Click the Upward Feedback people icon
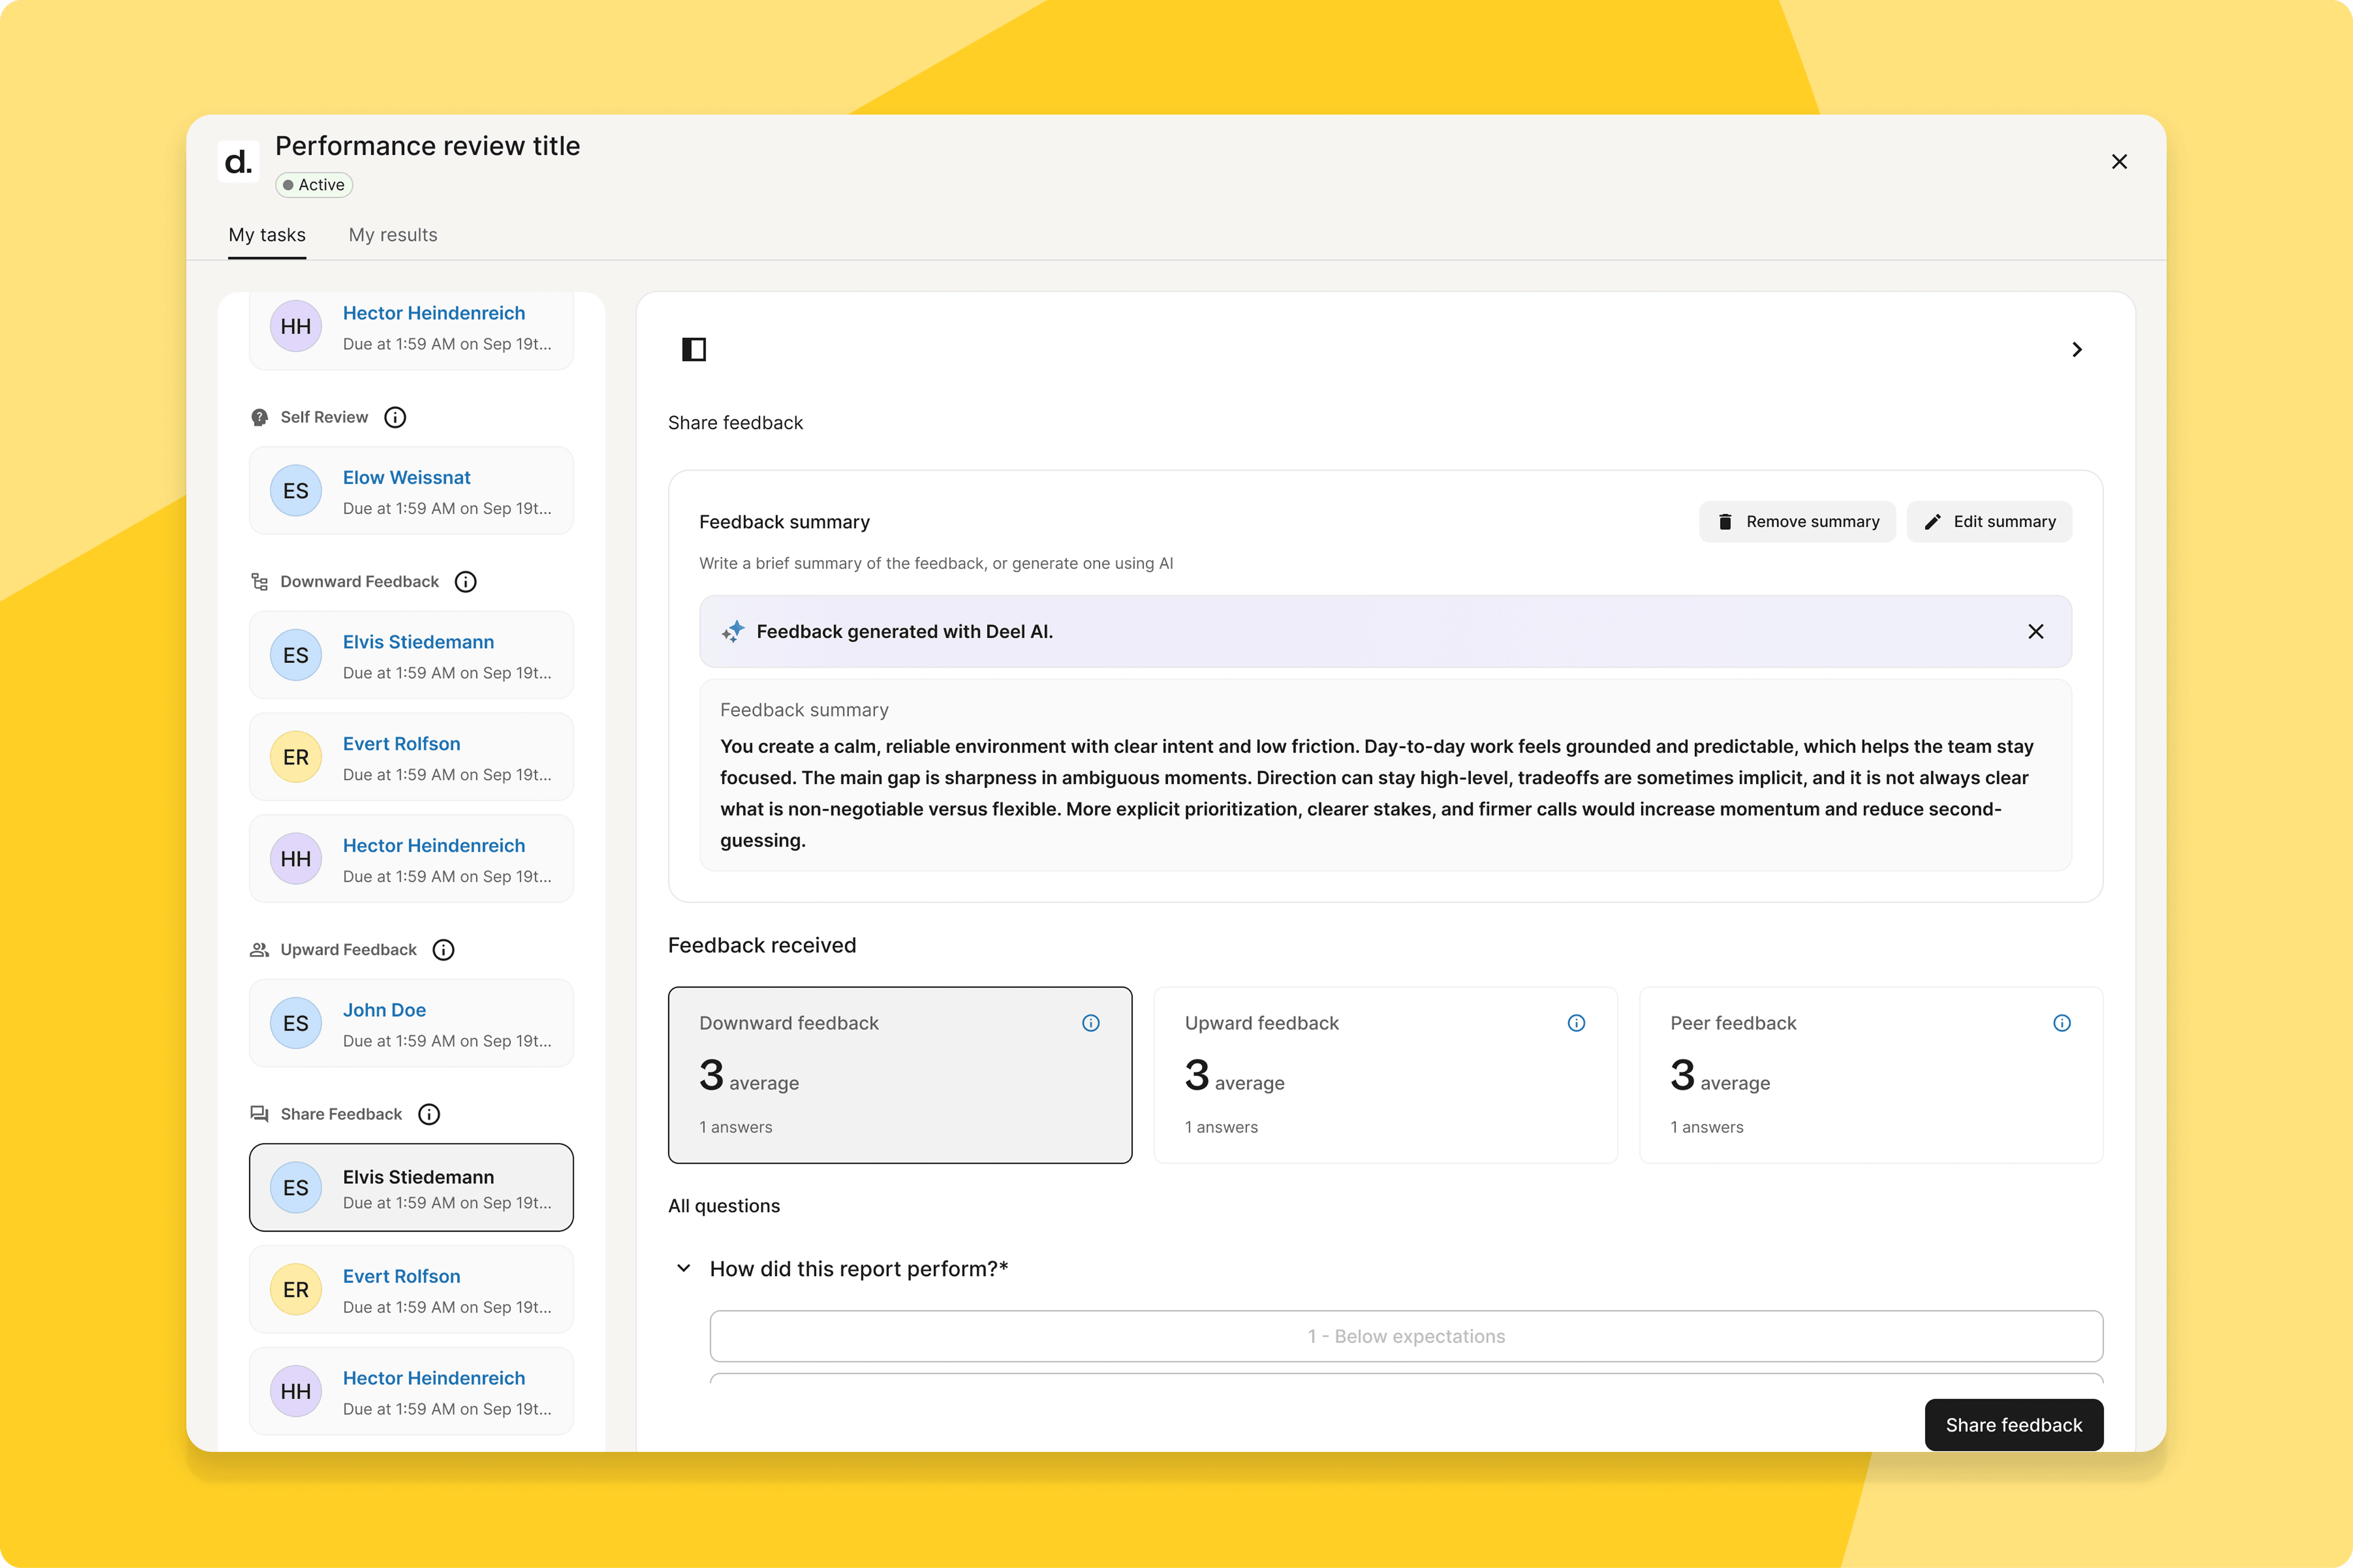Image resolution: width=2353 pixels, height=1568 pixels. coord(260,950)
